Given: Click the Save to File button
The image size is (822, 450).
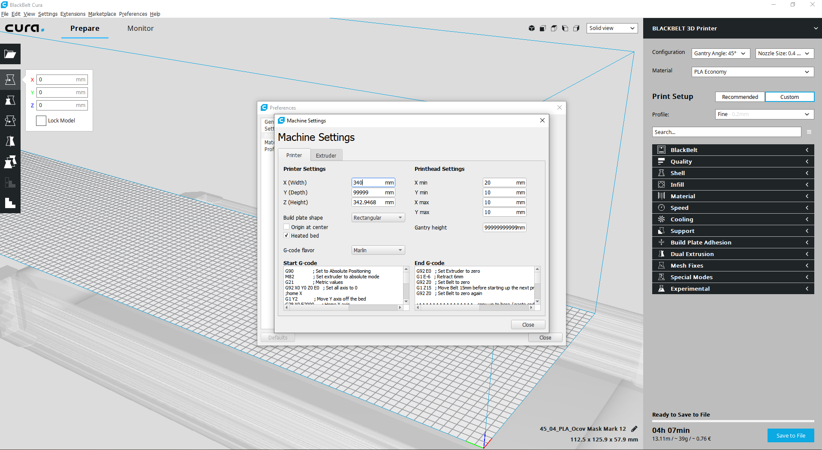Looking at the screenshot, I should tap(790, 435).
